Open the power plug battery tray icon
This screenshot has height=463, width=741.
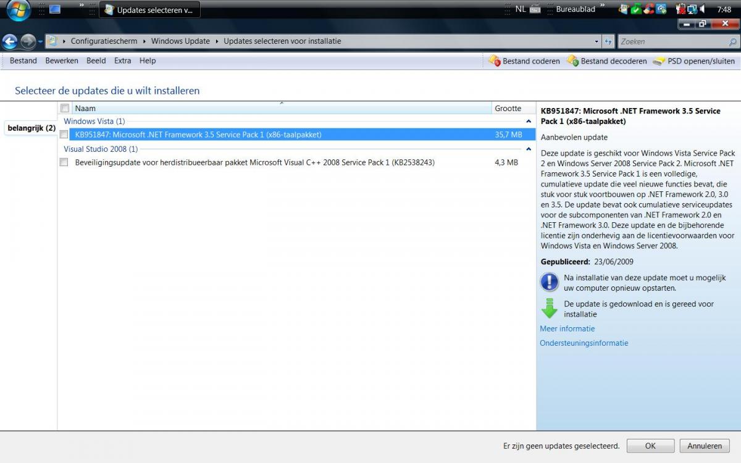[x=680, y=9]
